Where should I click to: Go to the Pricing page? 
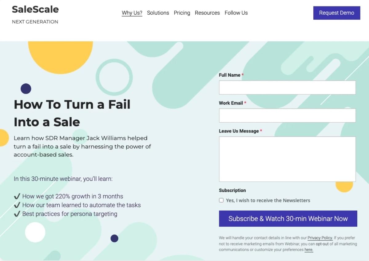tap(182, 13)
